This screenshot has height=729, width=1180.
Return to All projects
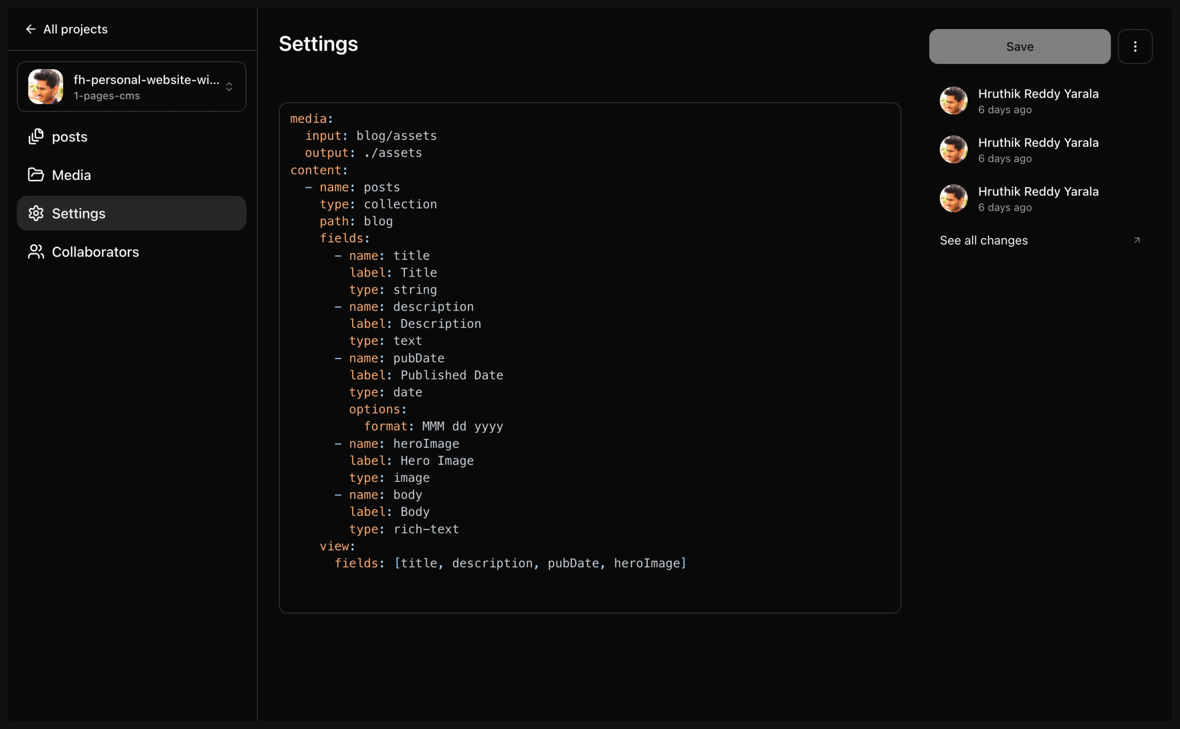pos(75,30)
